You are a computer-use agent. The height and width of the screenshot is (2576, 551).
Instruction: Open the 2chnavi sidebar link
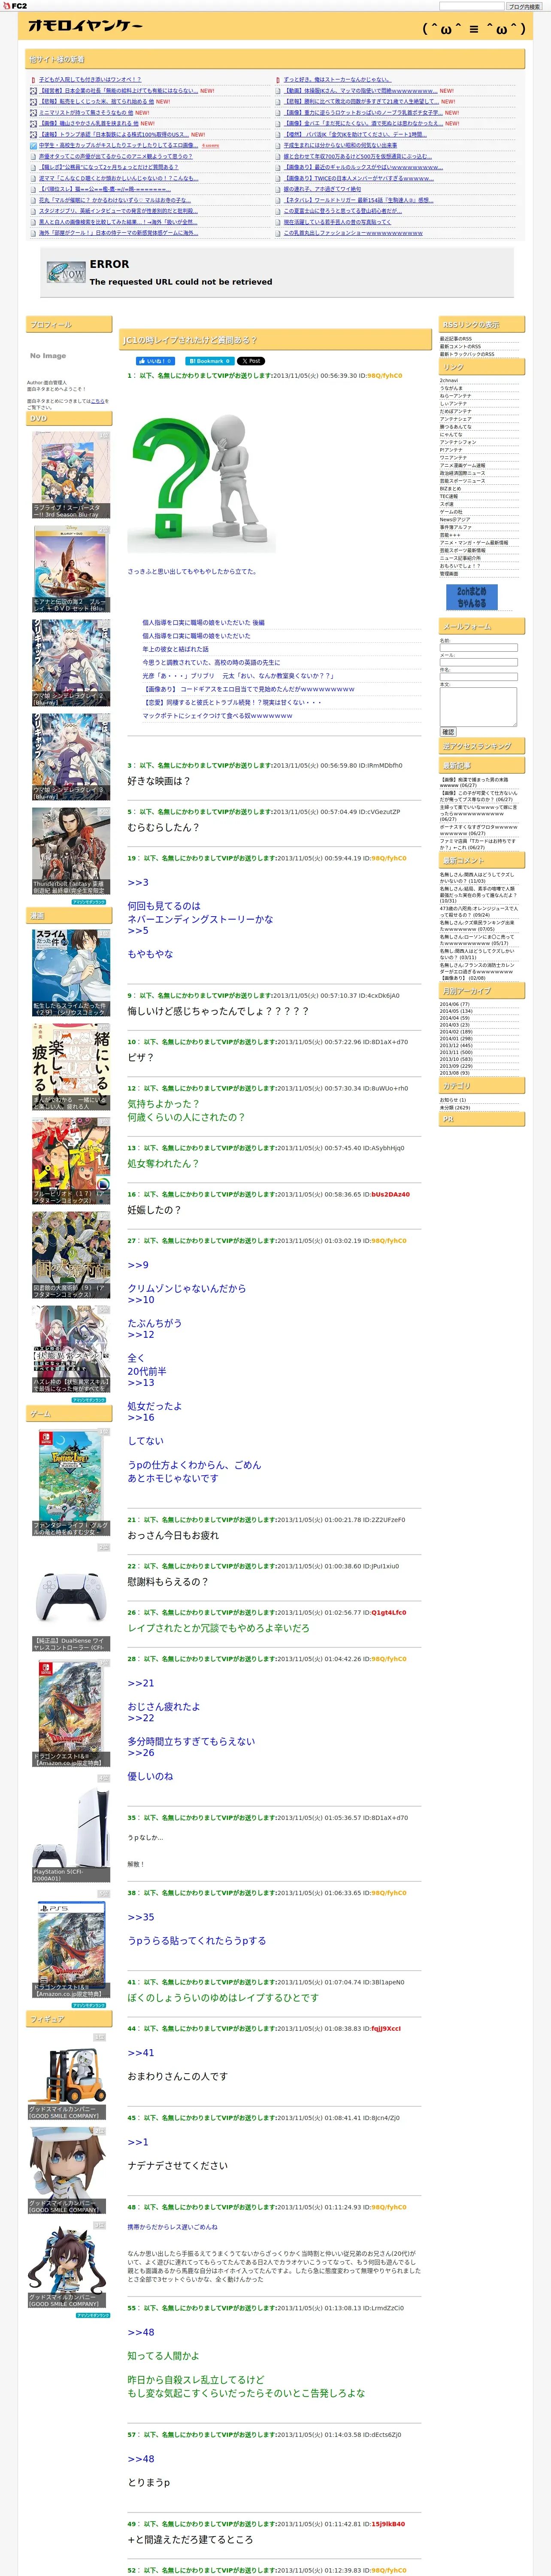(449, 380)
